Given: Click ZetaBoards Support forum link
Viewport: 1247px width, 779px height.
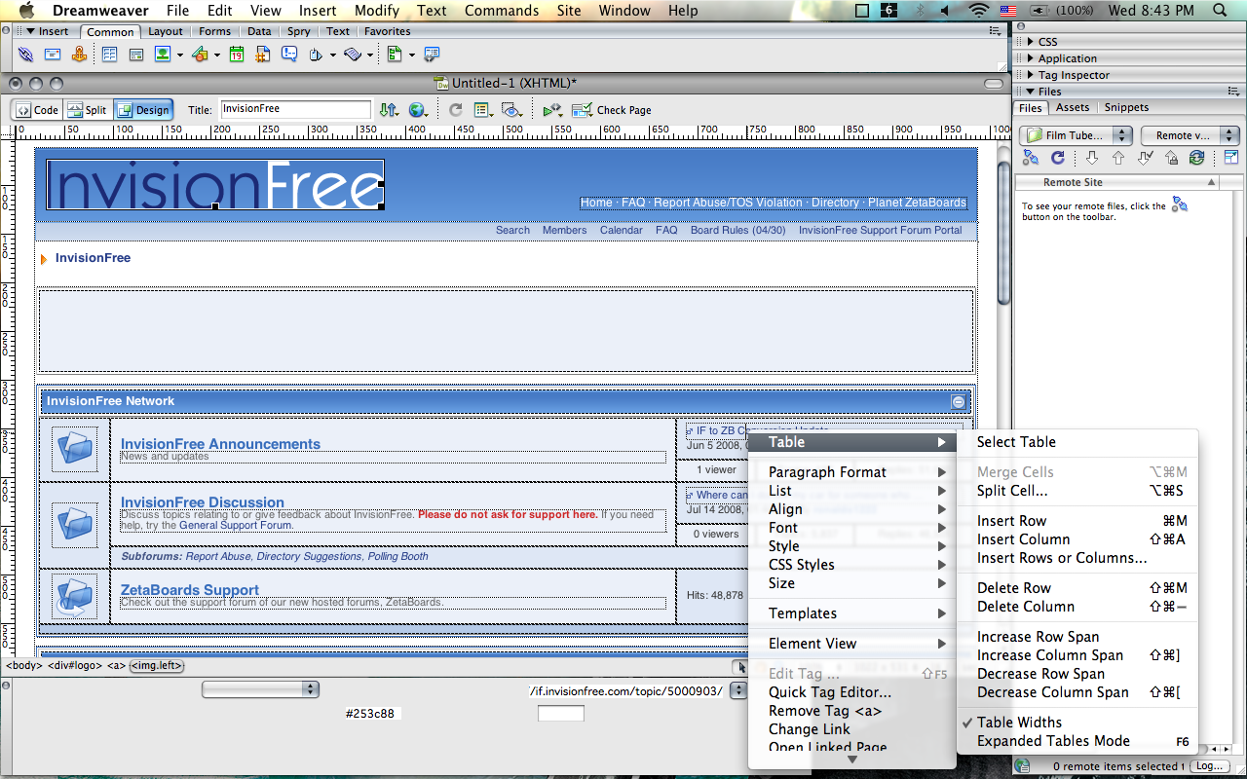Looking at the screenshot, I should 190,590.
